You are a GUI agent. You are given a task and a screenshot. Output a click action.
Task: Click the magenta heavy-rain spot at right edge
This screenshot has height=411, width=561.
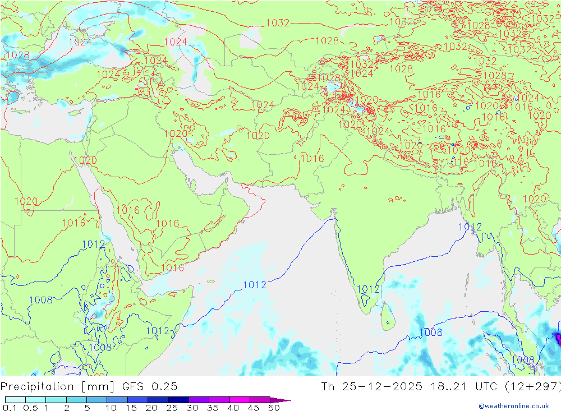(x=558, y=338)
